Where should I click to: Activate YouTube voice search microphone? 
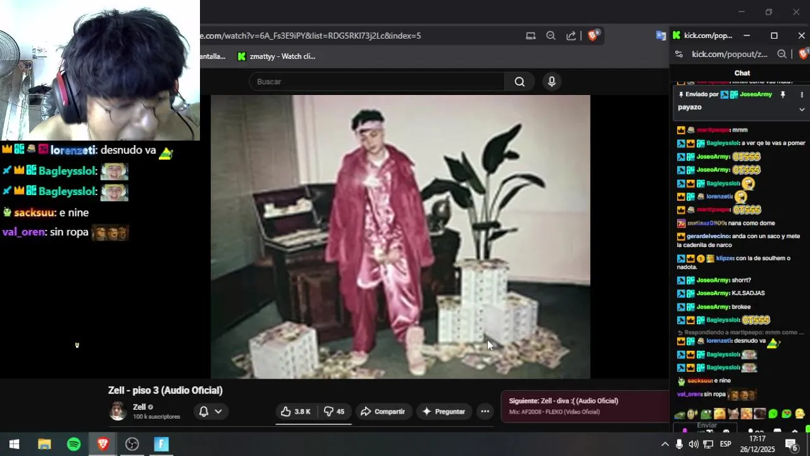tap(552, 82)
